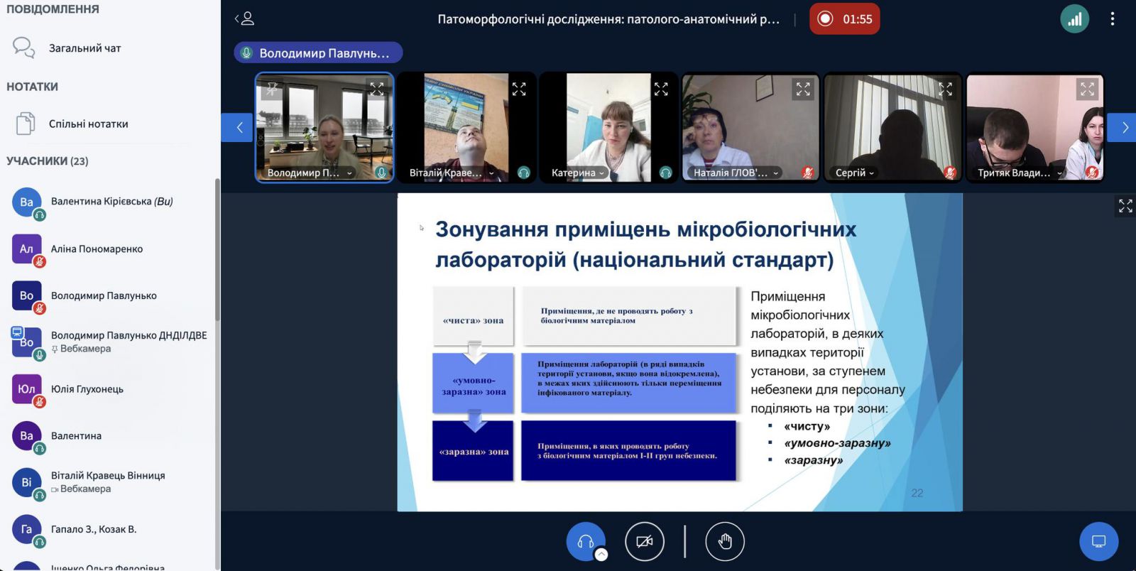
Task: Show next webcams with right arrow
Action: [x=1124, y=128]
